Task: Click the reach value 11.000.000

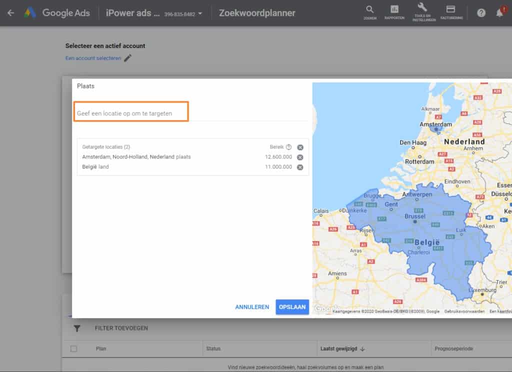Action: [x=278, y=166]
